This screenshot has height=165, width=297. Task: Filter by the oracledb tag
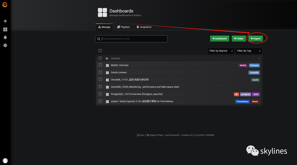point(254,73)
